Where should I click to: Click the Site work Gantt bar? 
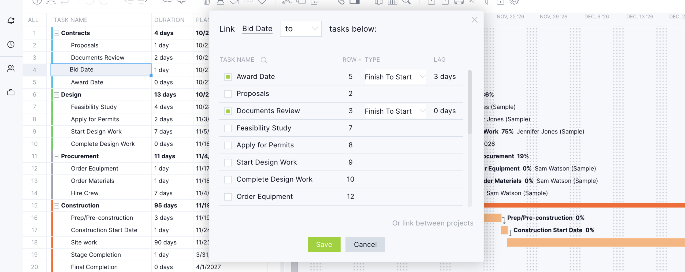[596, 243]
